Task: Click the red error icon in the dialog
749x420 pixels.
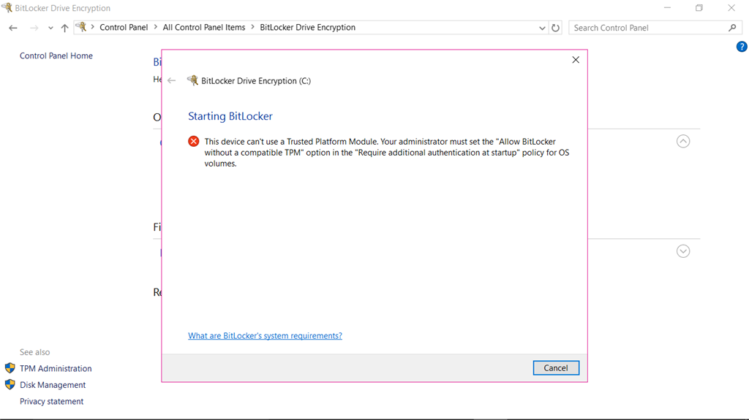Action: click(x=193, y=141)
